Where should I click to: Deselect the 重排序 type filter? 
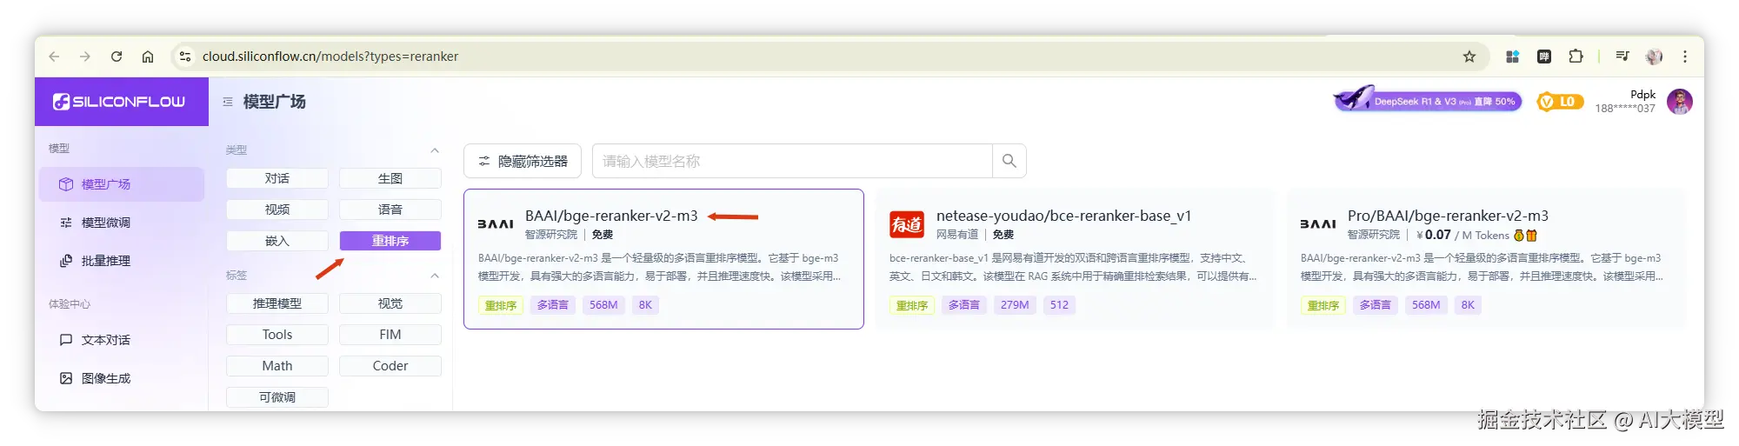coord(390,241)
